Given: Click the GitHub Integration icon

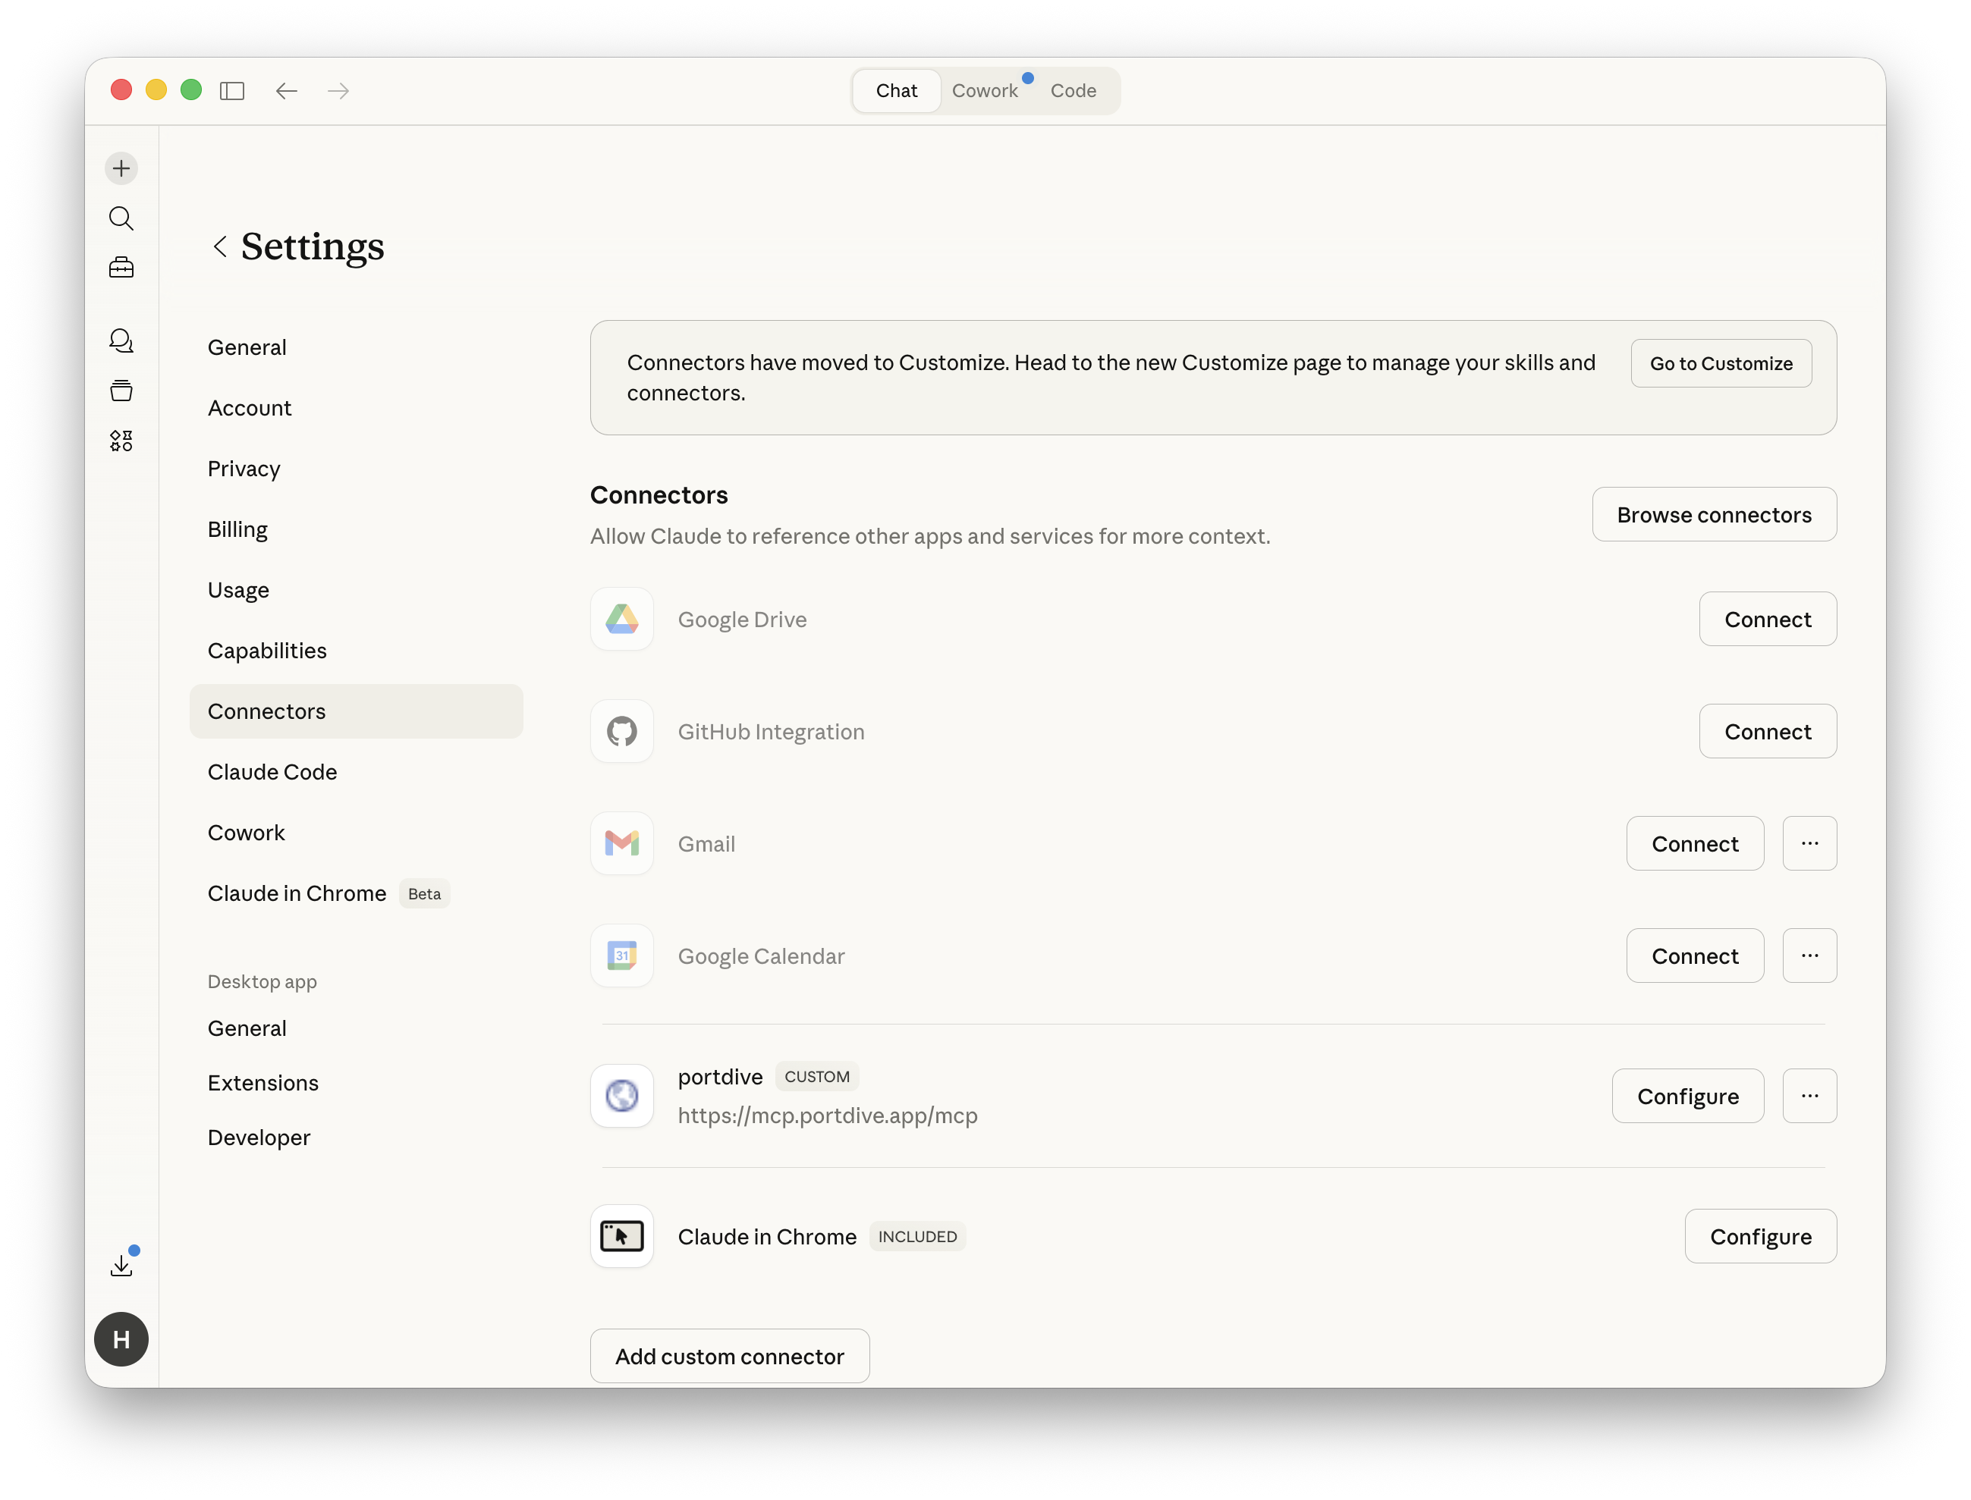Looking at the screenshot, I should coord(621,732).
